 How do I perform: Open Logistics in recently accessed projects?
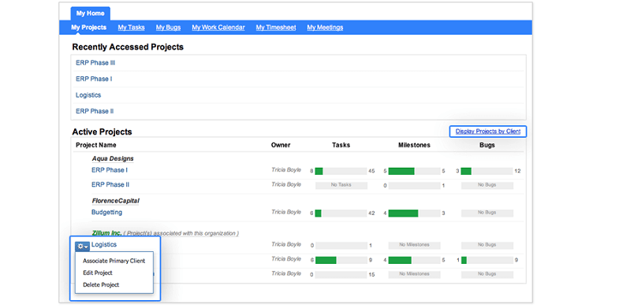point(88,95)
